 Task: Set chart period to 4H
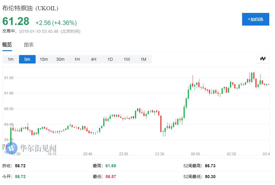[94, 59]
